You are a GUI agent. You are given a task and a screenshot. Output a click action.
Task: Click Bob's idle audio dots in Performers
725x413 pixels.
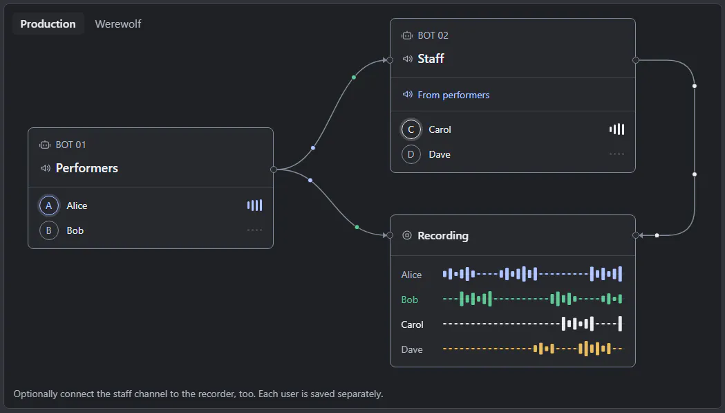255,230
